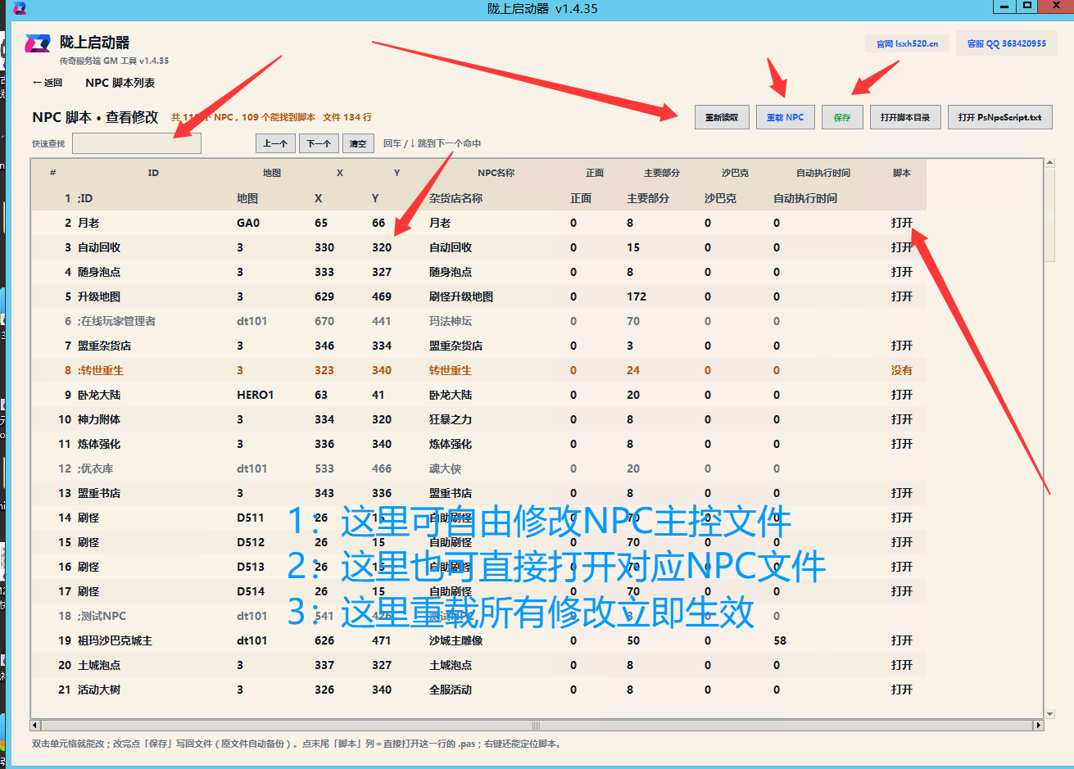Open the script for row 11 炼体强化

coord(902,444)
